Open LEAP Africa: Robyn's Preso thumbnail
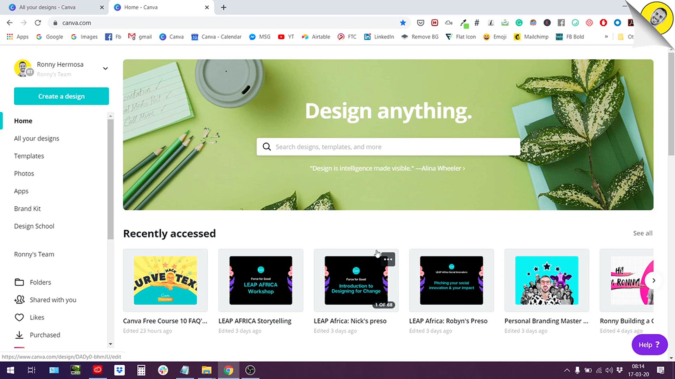The height and width of the screenshot is (379, 675). point(451,280)
